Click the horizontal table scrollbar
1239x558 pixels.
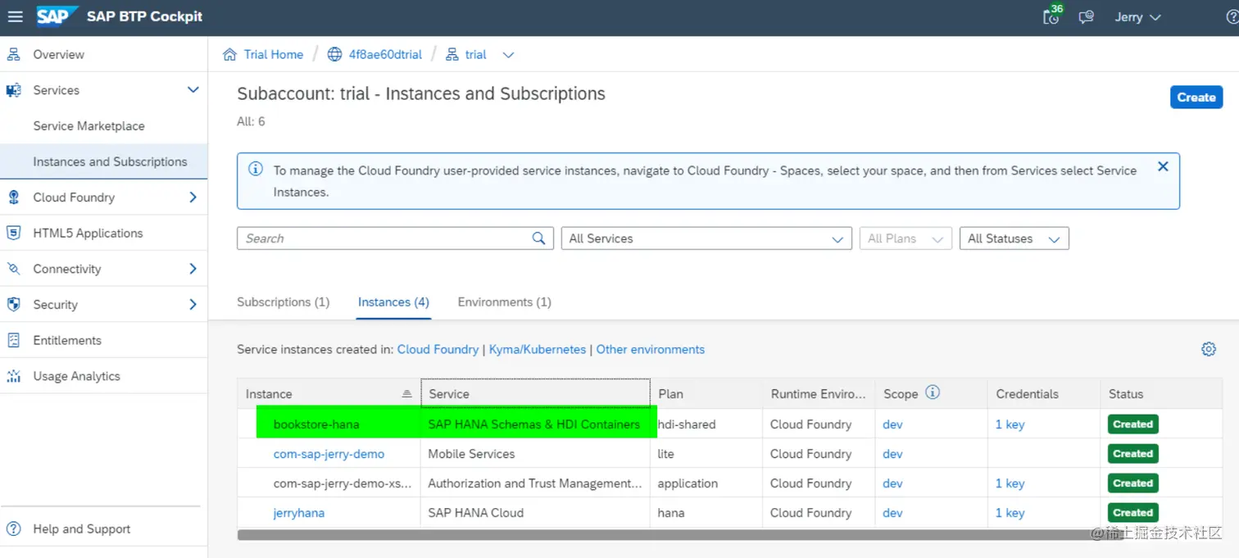click(x=656, y=535)
